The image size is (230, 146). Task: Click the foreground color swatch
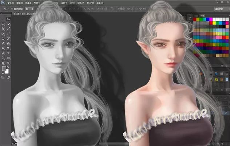[x=4, y=68]
